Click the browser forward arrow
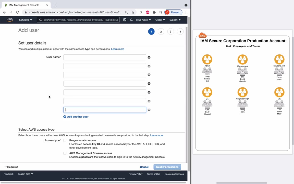 (11, 12)
